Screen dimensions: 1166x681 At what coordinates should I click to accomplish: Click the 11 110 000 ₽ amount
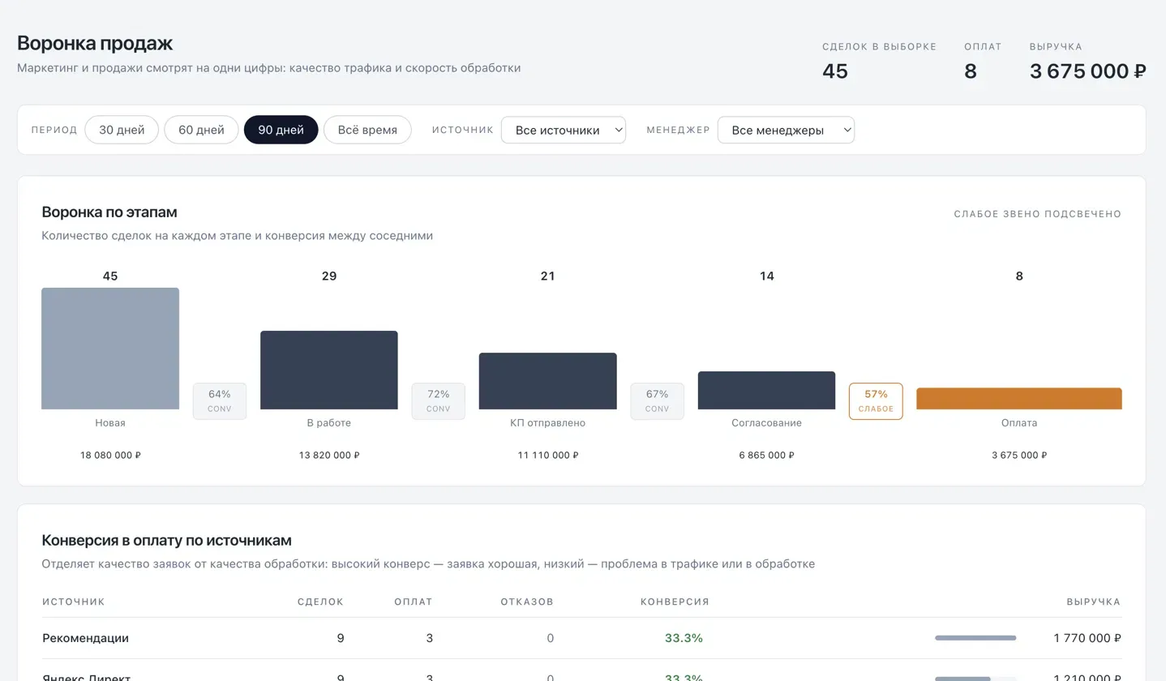[x=548, y=456]
